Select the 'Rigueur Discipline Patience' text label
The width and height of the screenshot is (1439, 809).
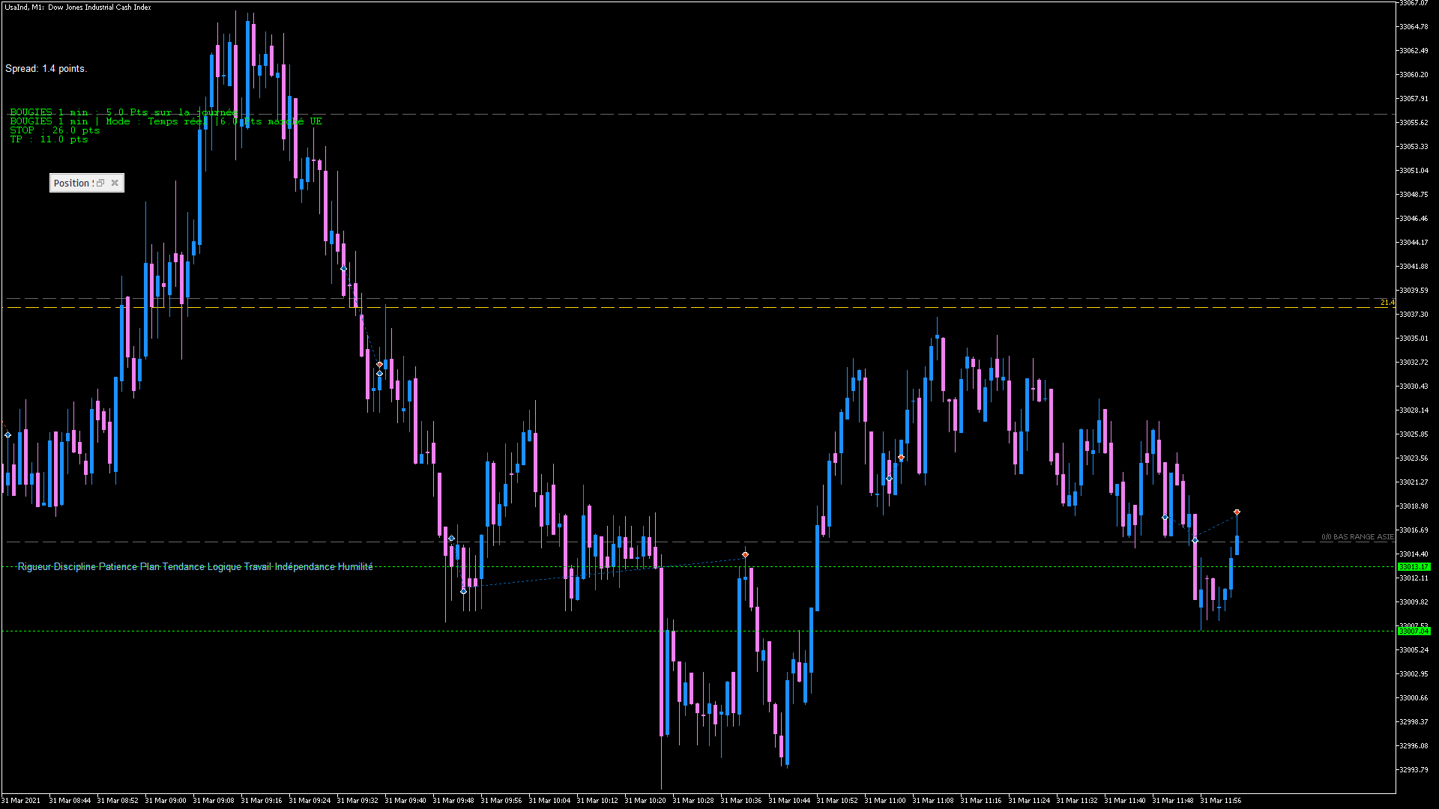195,567
